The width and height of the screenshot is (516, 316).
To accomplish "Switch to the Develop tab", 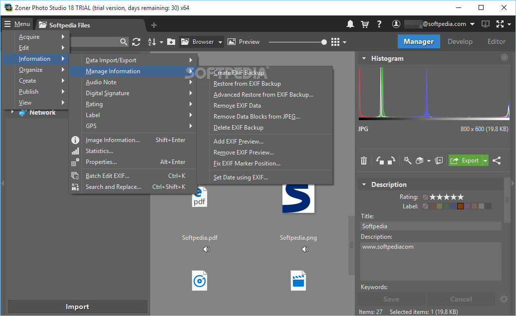I will tap(460, 41).
